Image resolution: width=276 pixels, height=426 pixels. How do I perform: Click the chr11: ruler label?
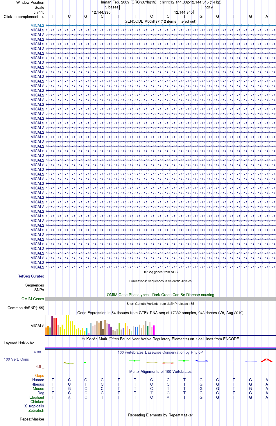pyautogui.click(x=39, y=12)
